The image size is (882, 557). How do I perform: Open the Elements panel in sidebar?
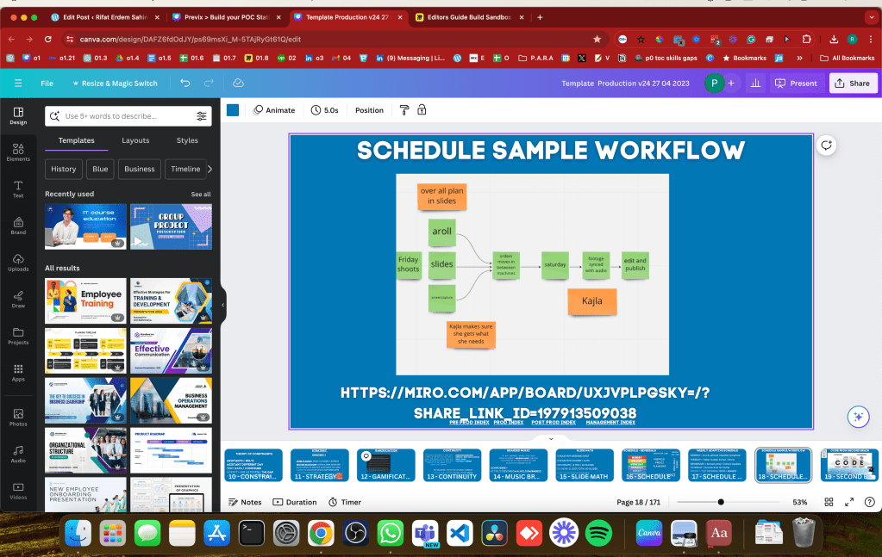(x=18, y=152)
